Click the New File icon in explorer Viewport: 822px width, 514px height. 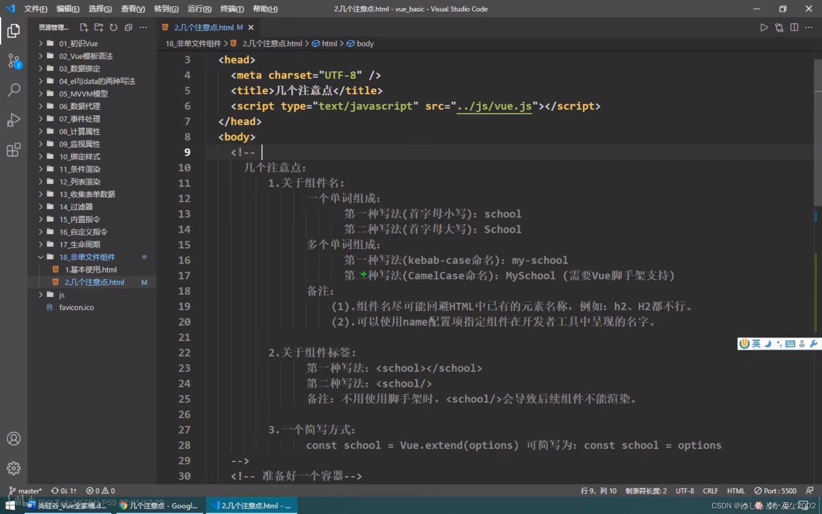click(x=83, y=27)
